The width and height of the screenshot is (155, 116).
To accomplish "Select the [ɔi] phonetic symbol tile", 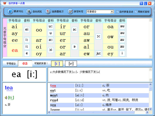I will 51,50.
